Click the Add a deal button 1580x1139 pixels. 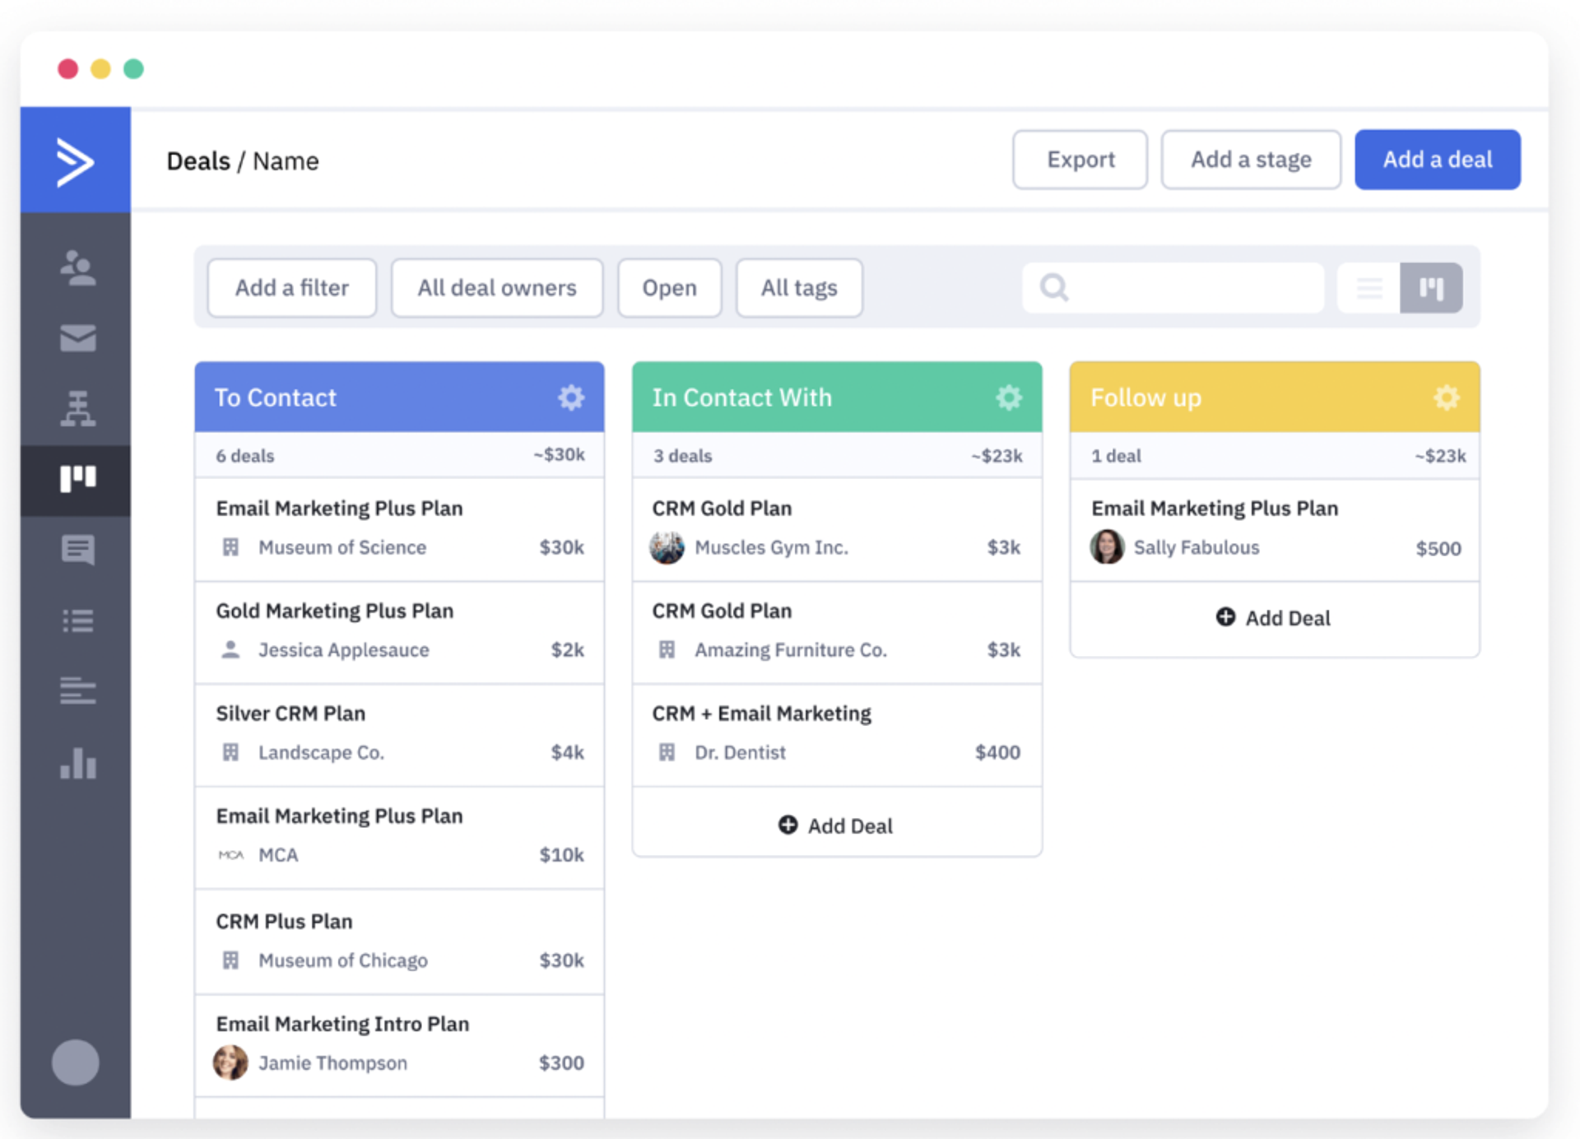pos(1437,160)
